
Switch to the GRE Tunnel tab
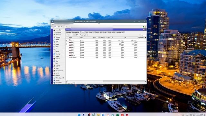tap(103, 32)
